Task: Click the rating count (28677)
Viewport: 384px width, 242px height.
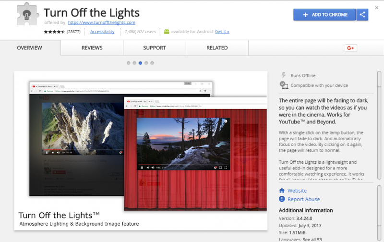Action: tap(73, 32)
